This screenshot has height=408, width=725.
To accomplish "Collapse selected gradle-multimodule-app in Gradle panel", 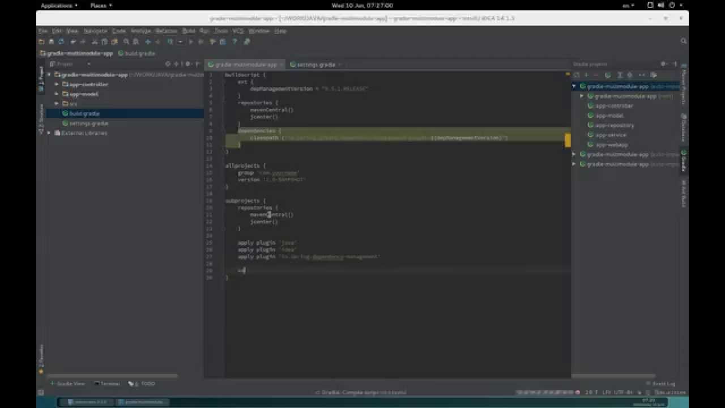I will pos(574,87).
